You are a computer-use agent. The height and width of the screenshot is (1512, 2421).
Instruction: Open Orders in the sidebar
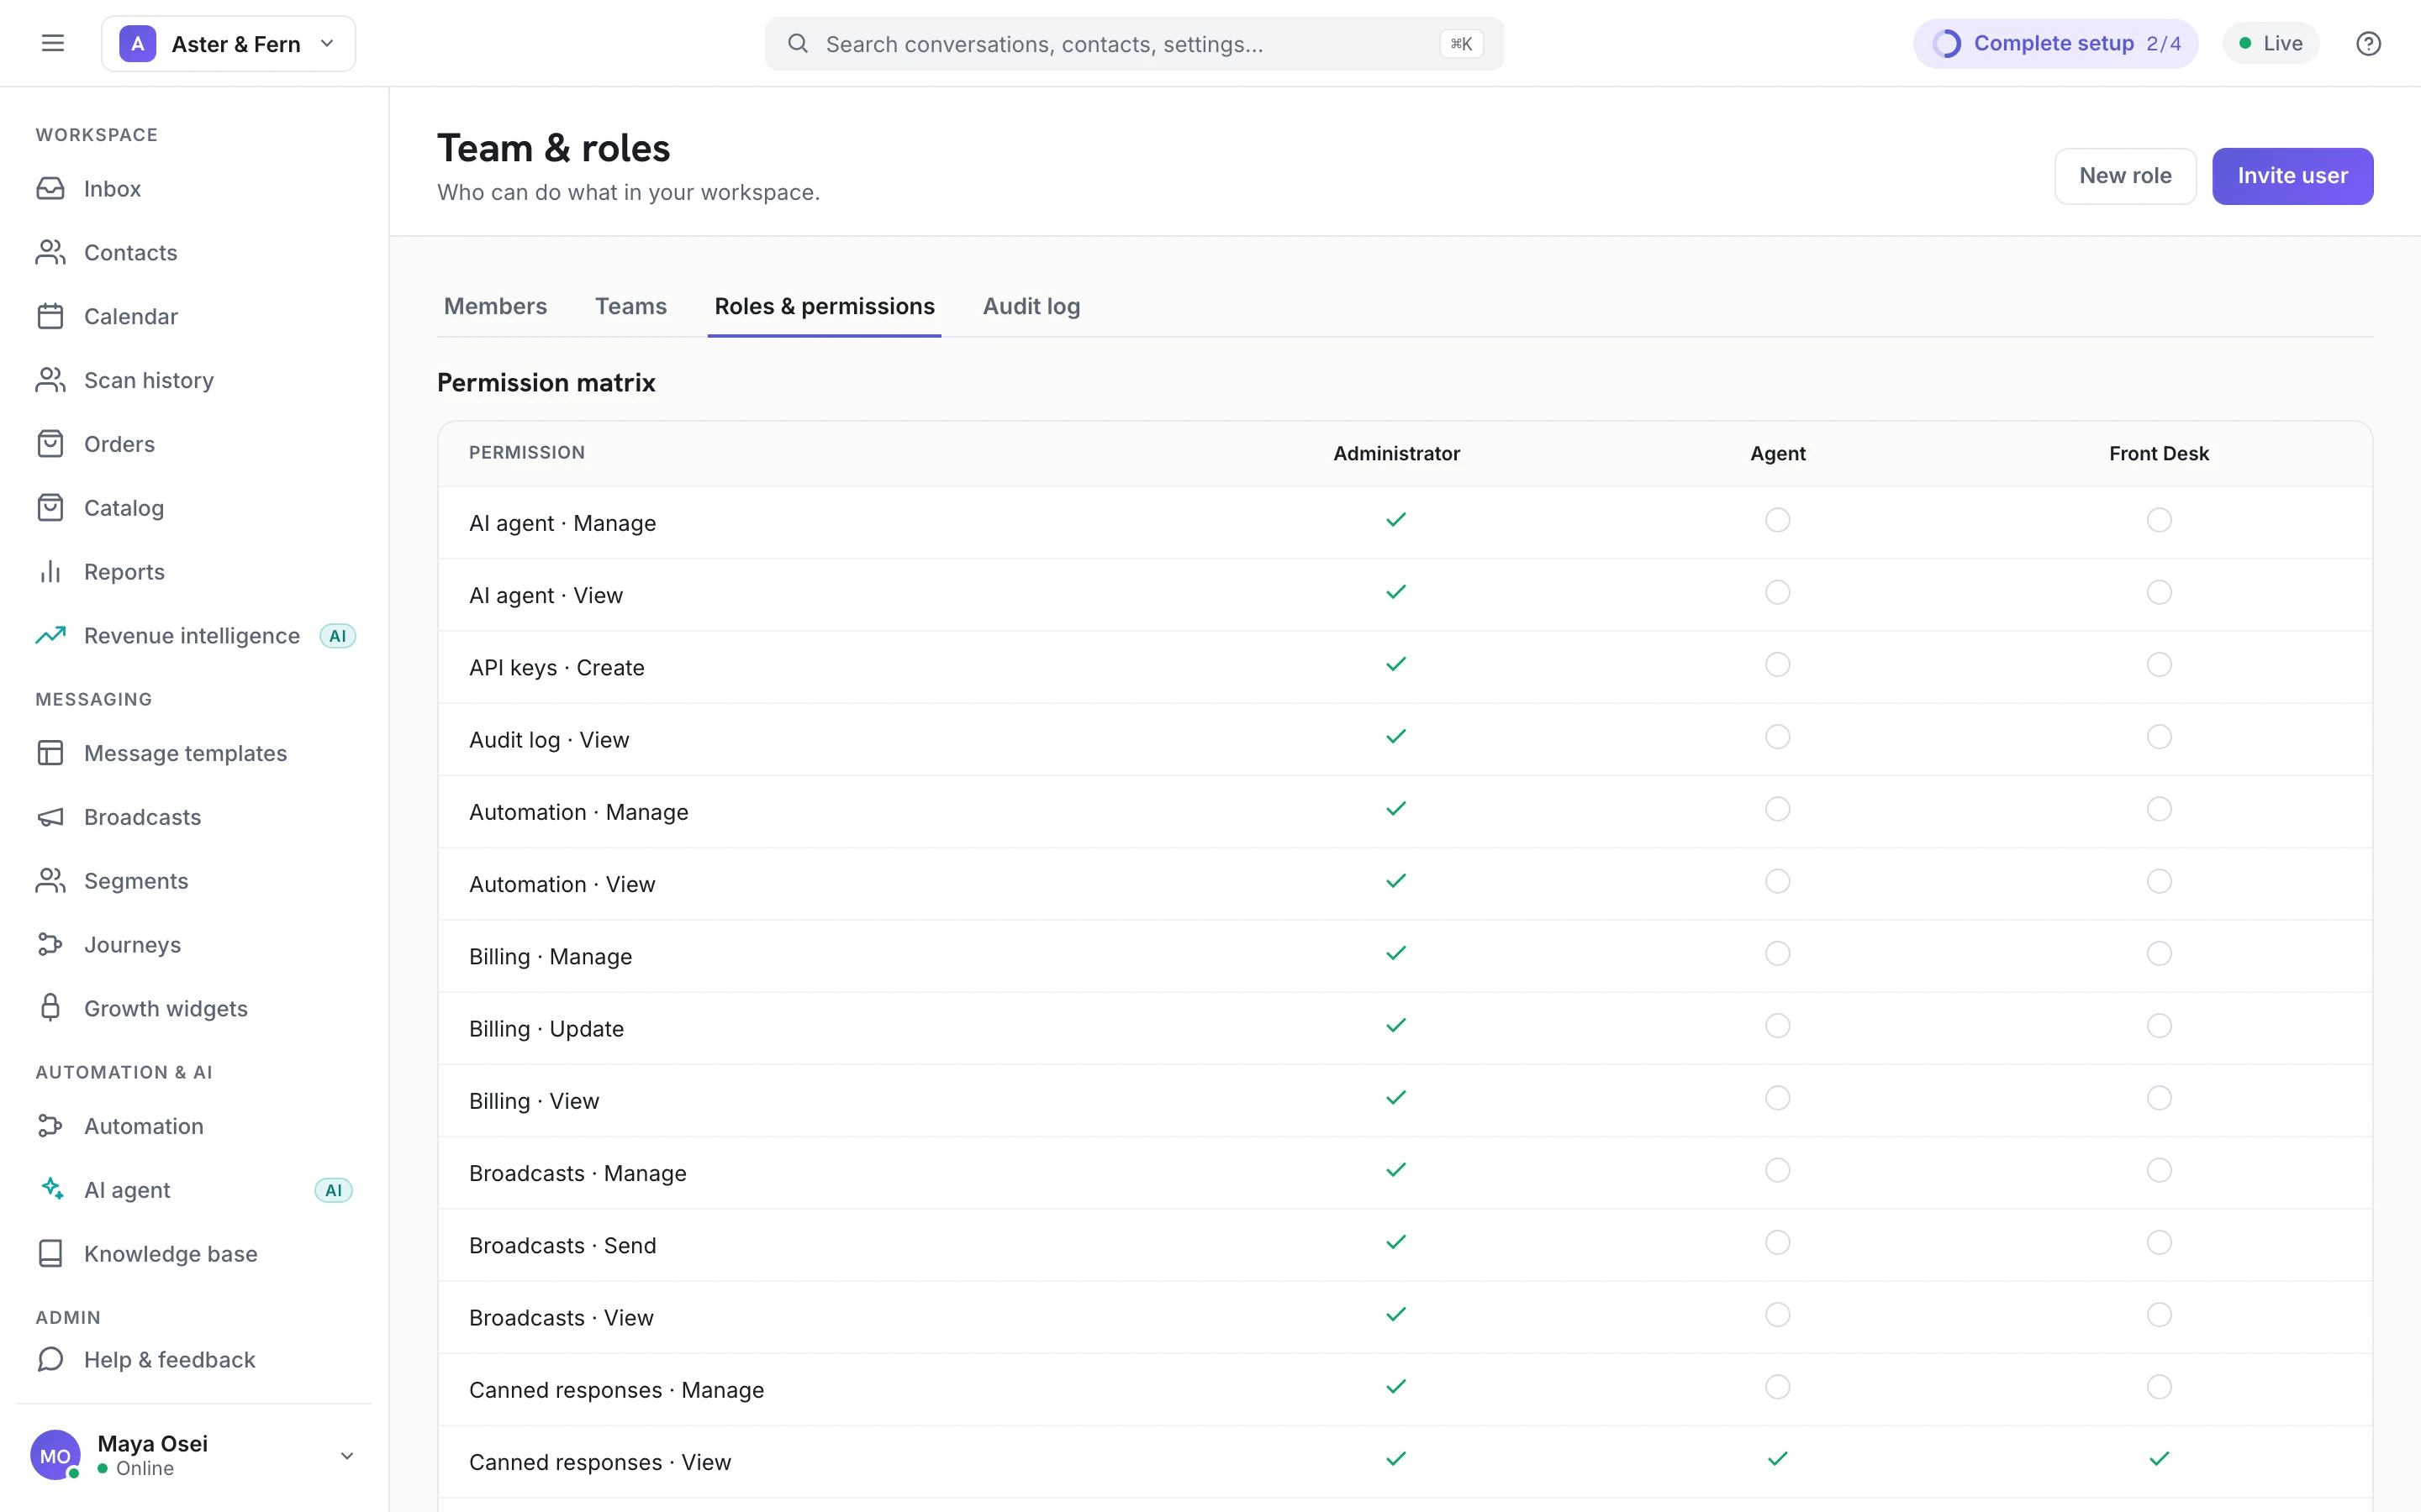point(194,445)
